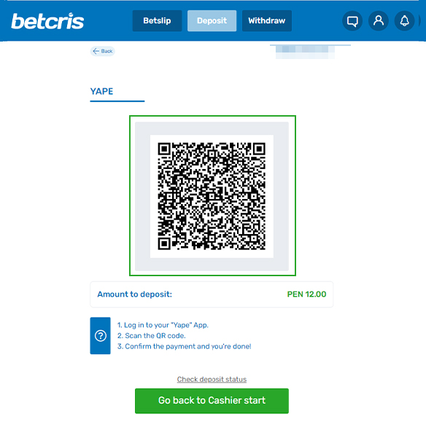Click the 'Scan the QR code' instruction
The width and height of the screenshot is (426, 430).
click(x=152, y=336)
